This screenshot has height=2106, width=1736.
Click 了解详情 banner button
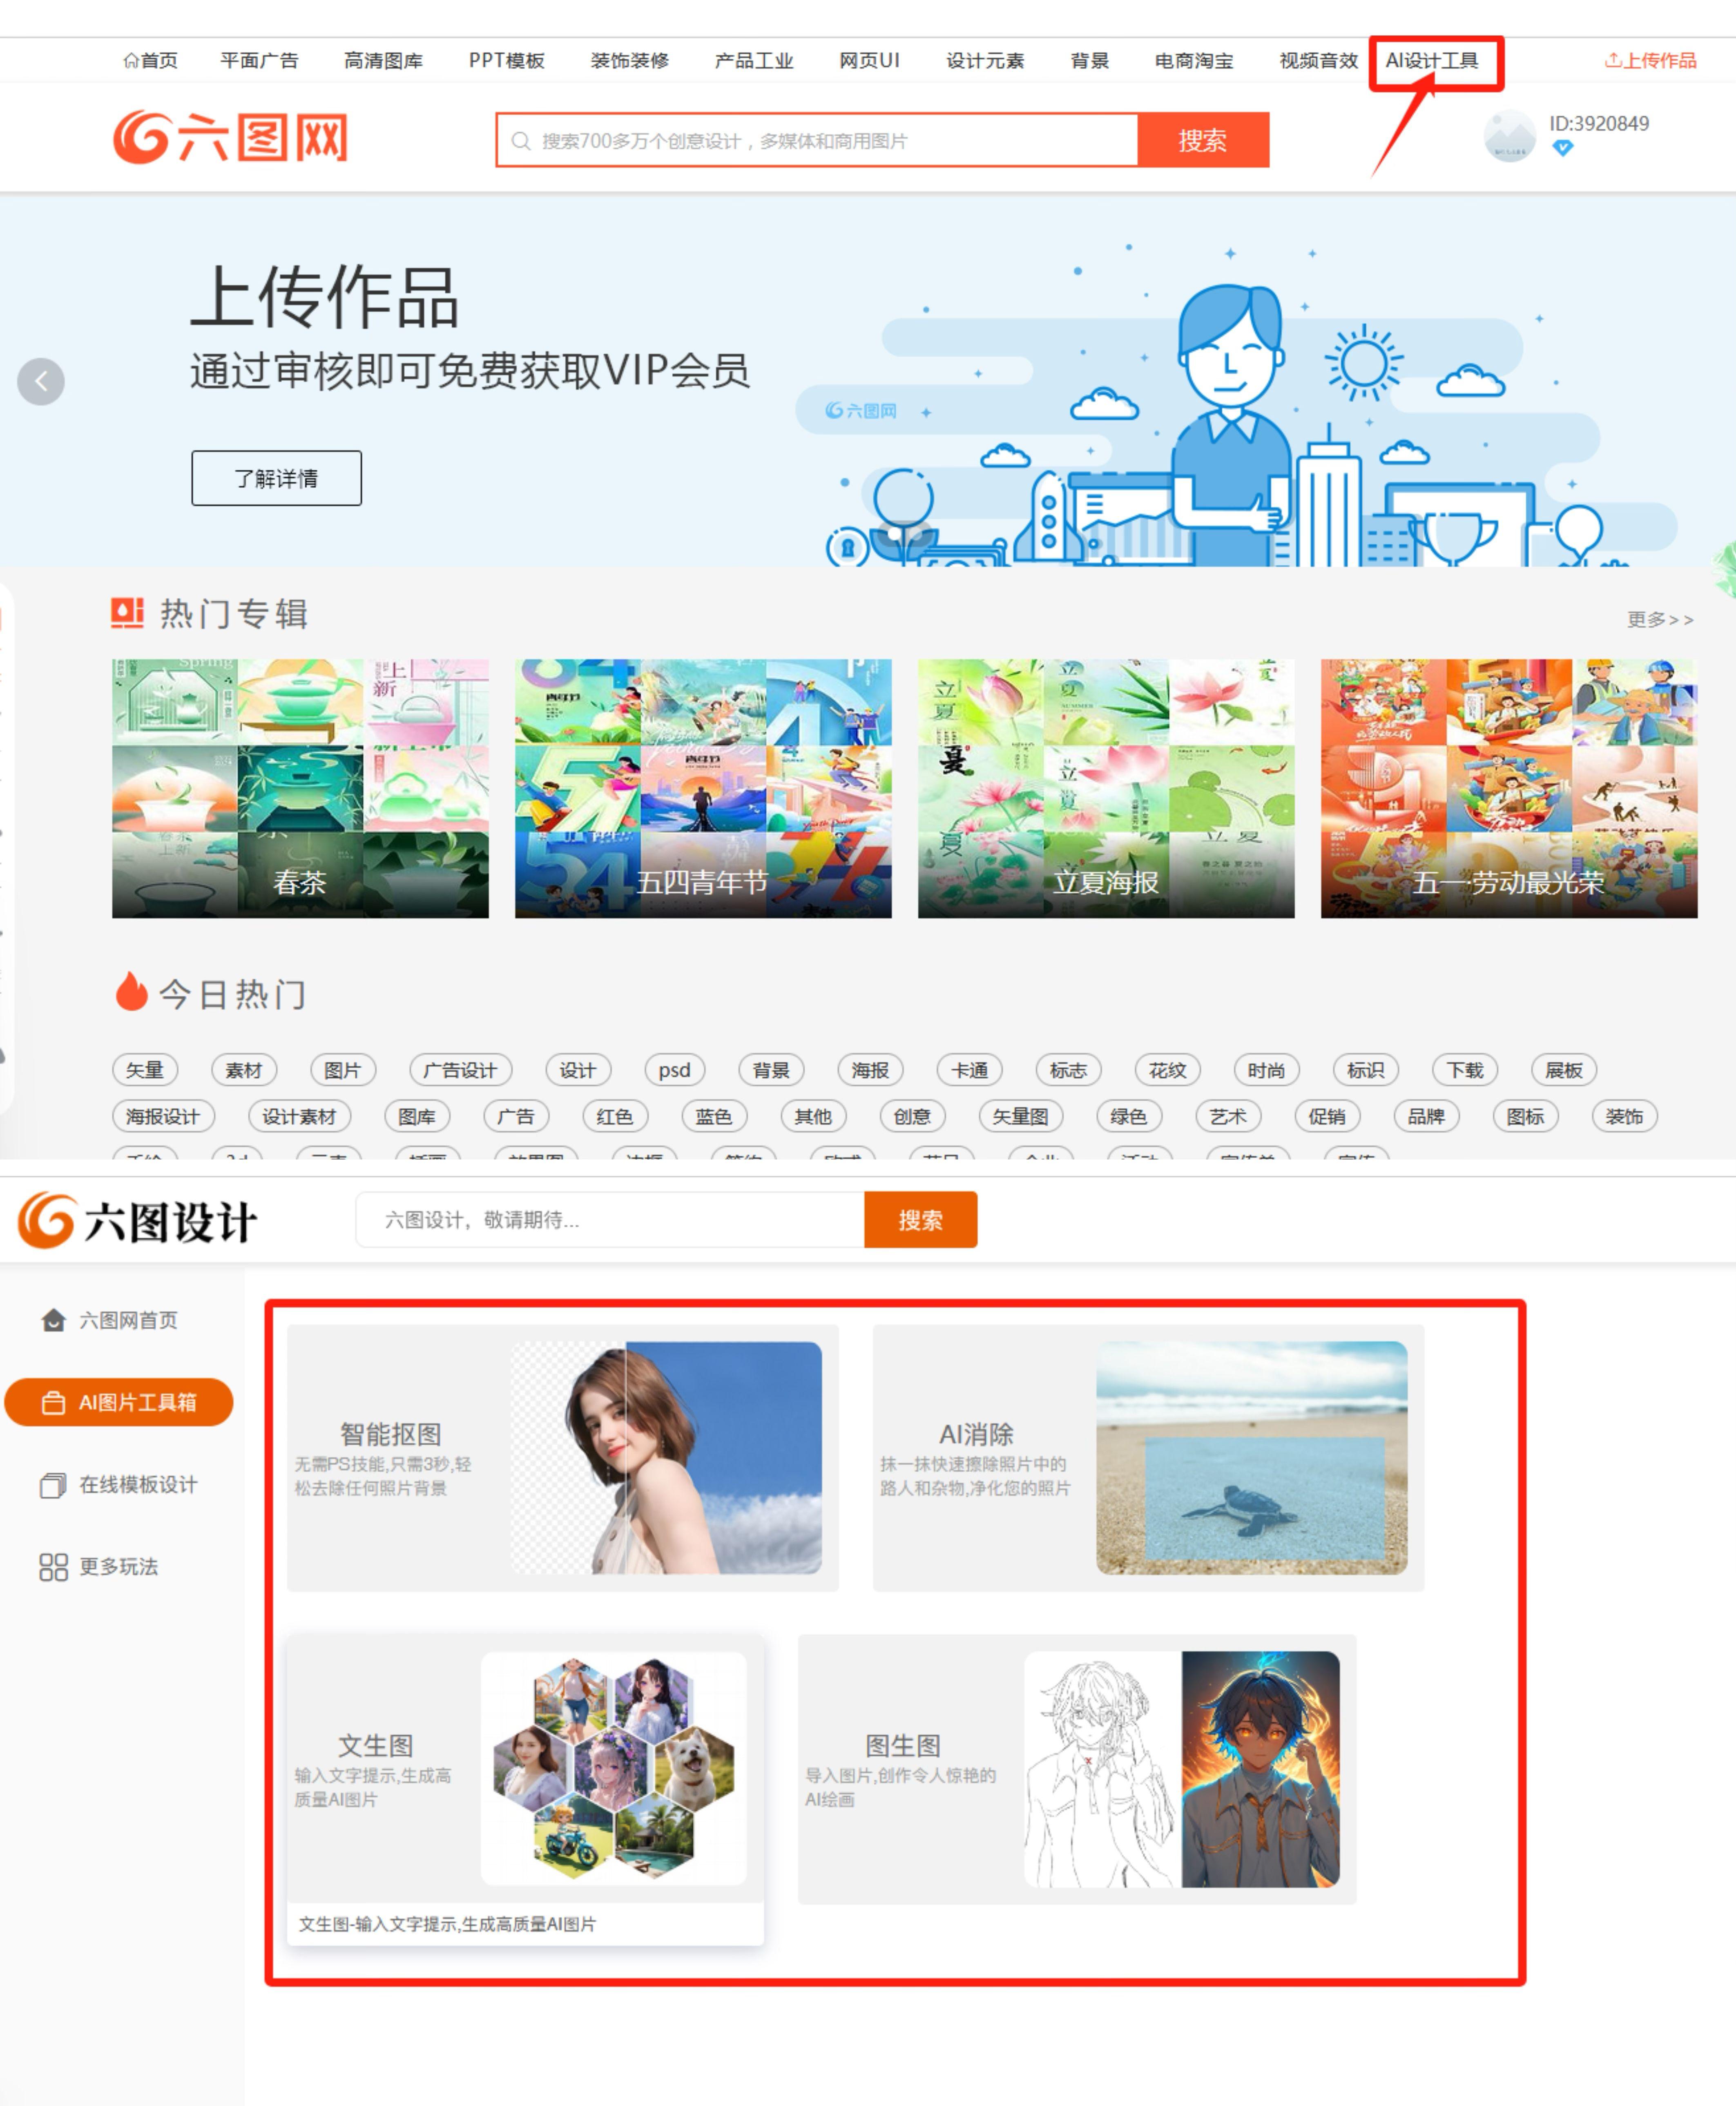click(276, 478)
